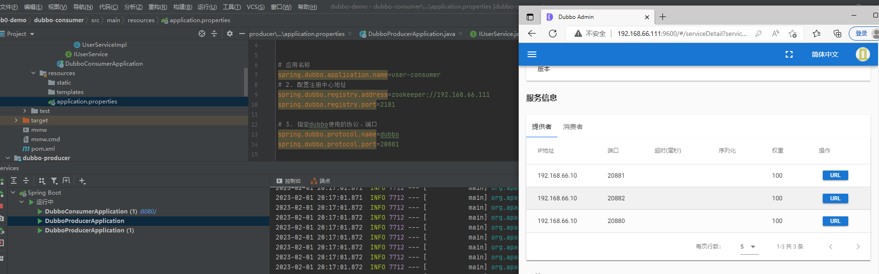
Task: Click URL button for port 20881
Action: [x=835, y=175]
